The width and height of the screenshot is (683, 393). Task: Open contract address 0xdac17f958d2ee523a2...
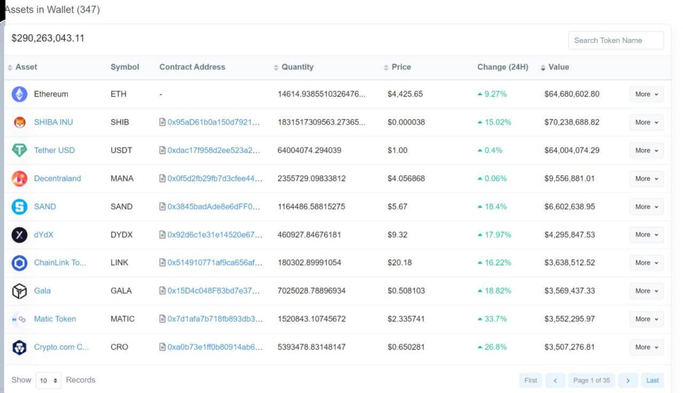pos(213,150)
